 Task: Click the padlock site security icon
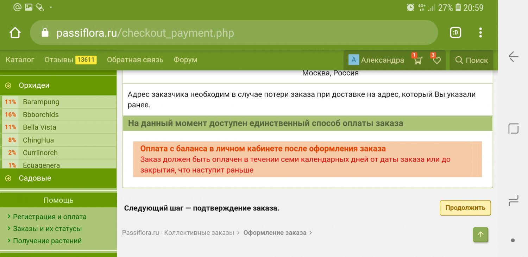pos(45,33)
